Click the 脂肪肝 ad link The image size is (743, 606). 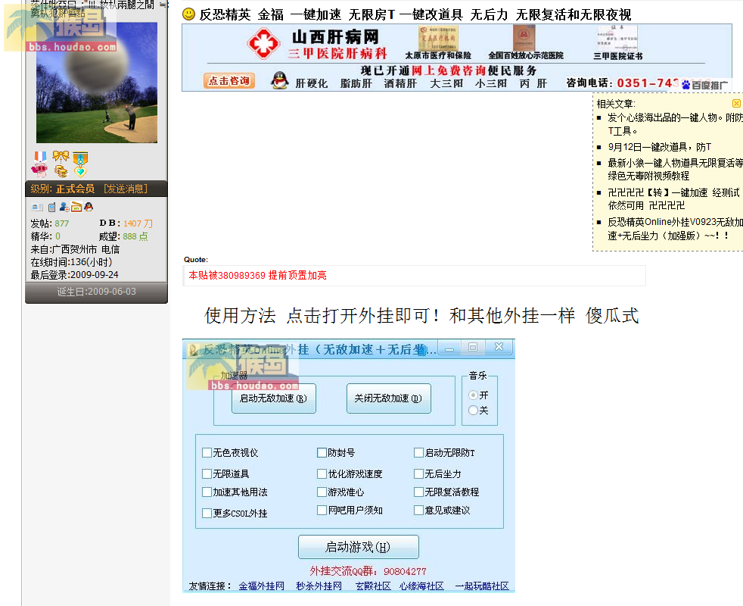[x=356, y=83]
